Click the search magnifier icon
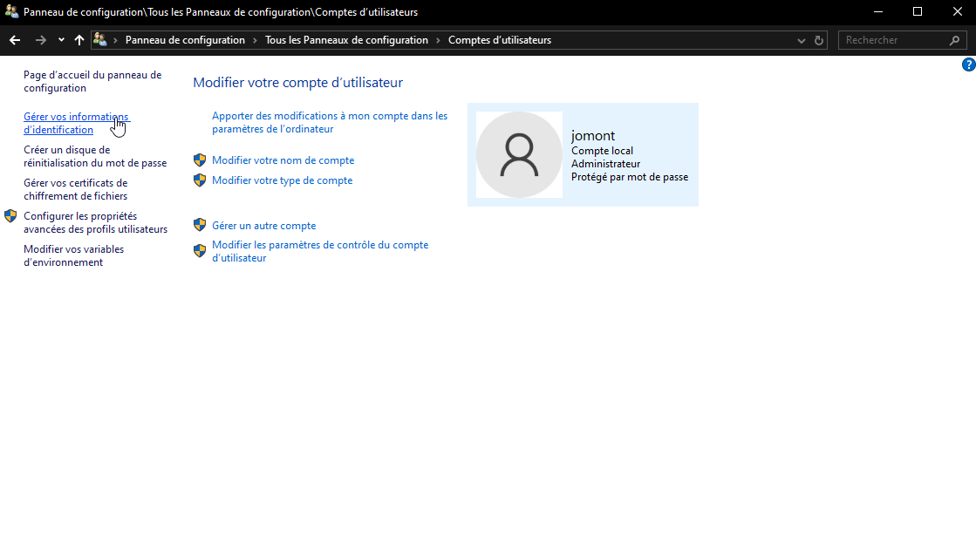 pos(955,40)
